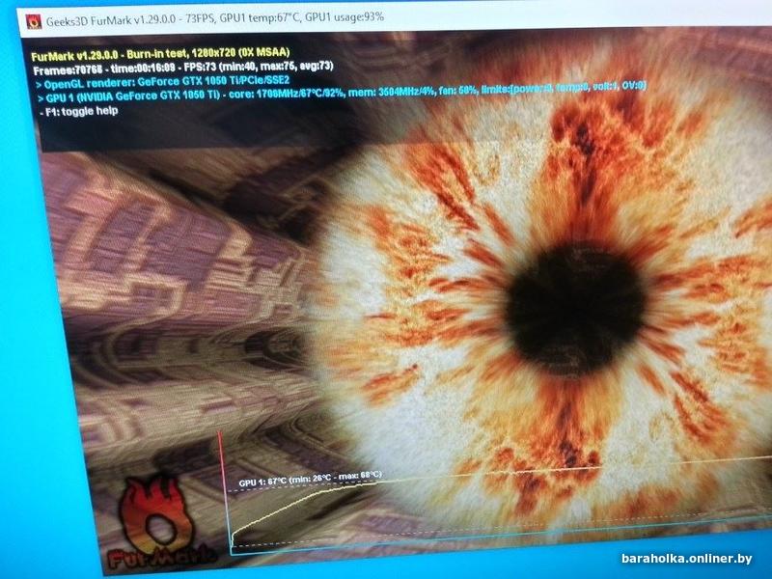Screen dimensions: 772x579
Task: Select the Geeks3D FurMark window title bar
Action: (x=394, y=18)
